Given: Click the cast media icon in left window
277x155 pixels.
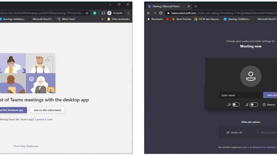Looking at the screenshot, I should point(103,13).
